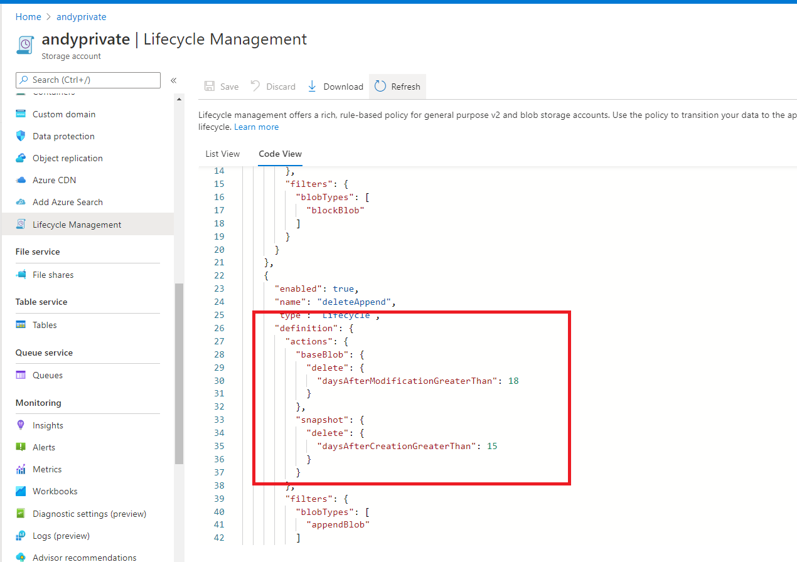This screenshot has width=797, height=562.
Task: Click the Home breadcrumb link
Action: (28, 17)
